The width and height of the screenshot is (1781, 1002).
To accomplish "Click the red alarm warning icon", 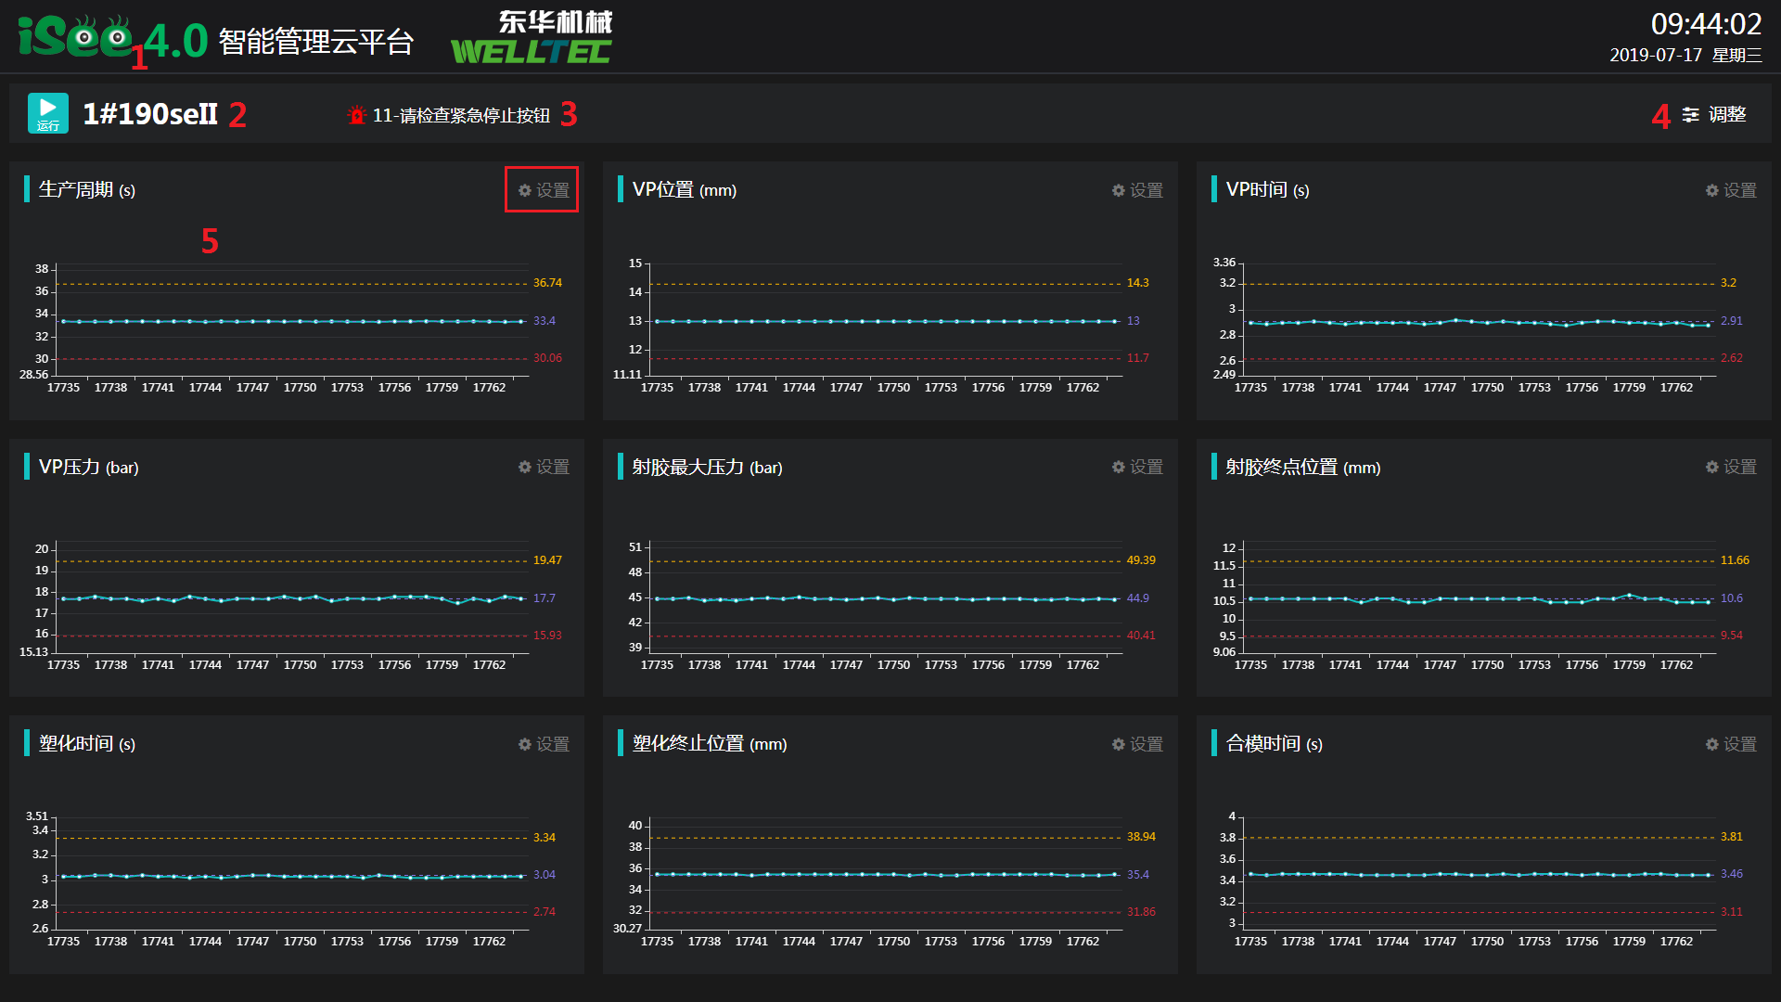I will (356, 115).
